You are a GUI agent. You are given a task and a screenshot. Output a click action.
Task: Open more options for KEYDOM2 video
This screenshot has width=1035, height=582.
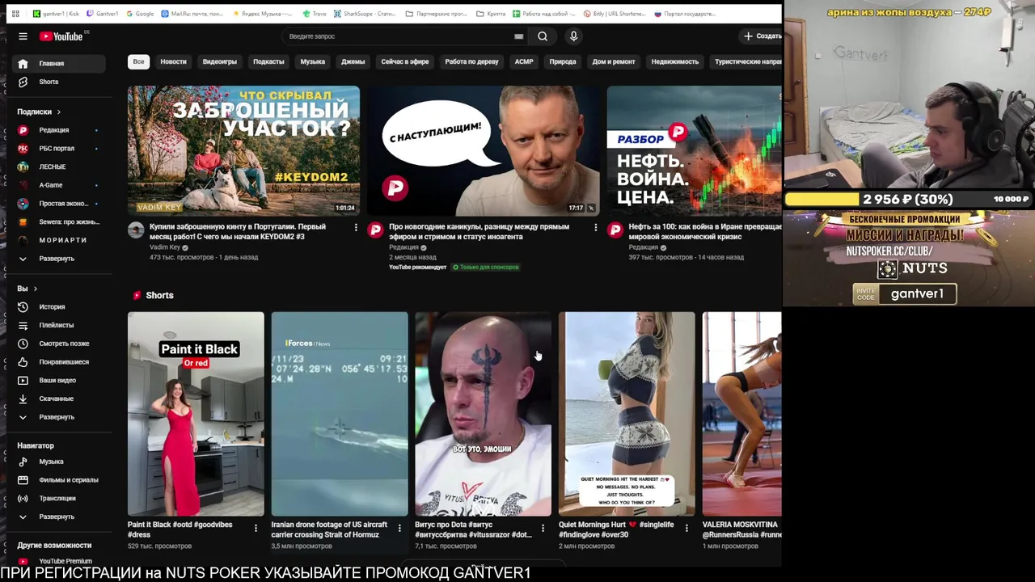click(x=356, y=228)
